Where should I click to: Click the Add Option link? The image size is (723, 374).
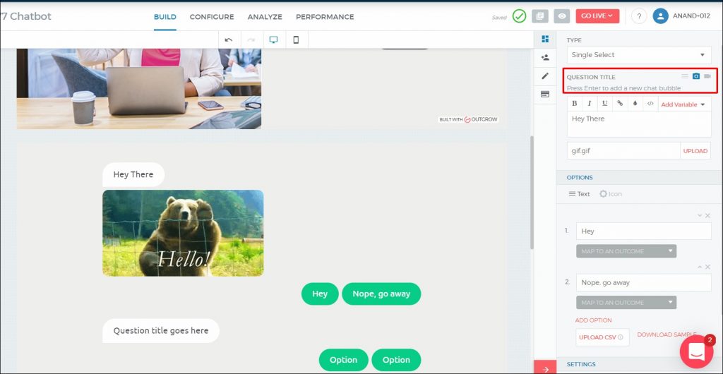point(593,320)
